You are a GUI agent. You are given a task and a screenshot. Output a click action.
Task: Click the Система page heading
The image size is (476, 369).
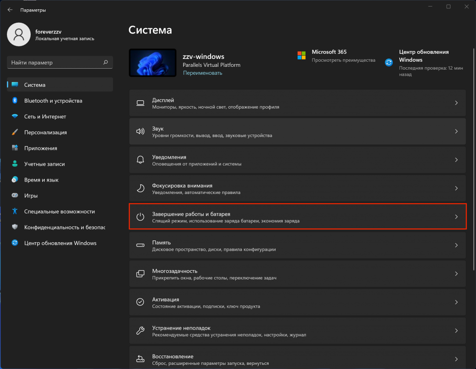pos(150,30)
